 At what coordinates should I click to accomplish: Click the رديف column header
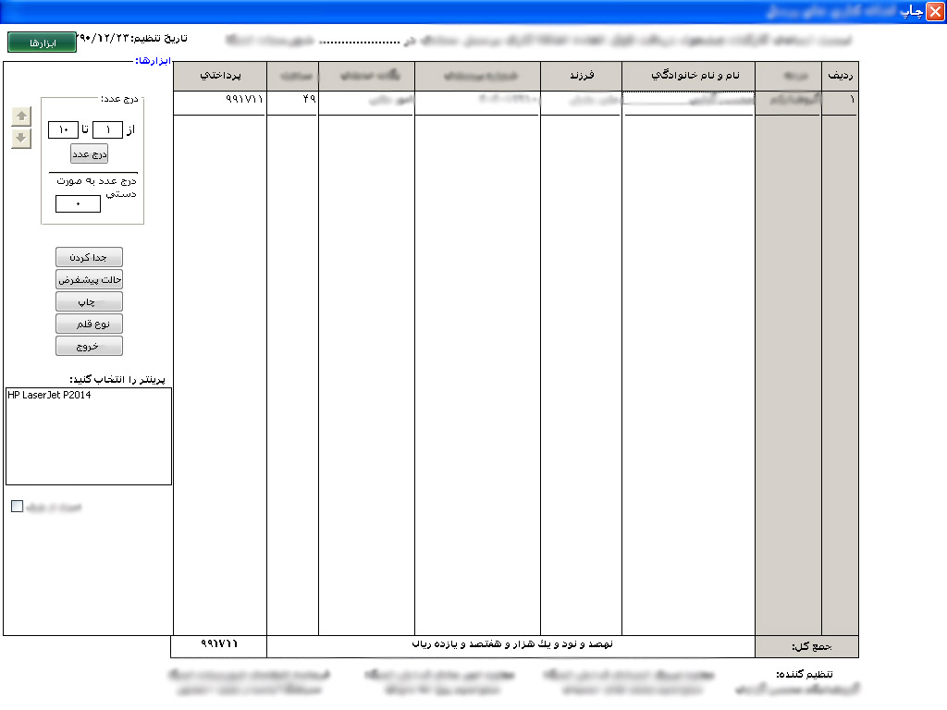[x=839, y=75]
